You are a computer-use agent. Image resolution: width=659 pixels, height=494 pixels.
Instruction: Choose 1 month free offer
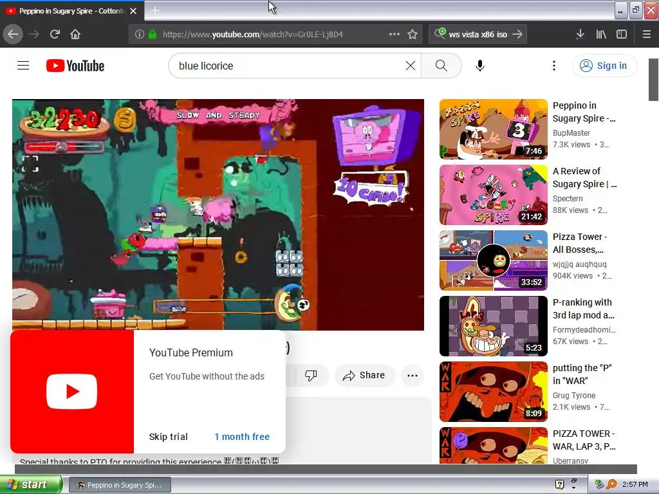pyautogui.click(x=242, y=437)
